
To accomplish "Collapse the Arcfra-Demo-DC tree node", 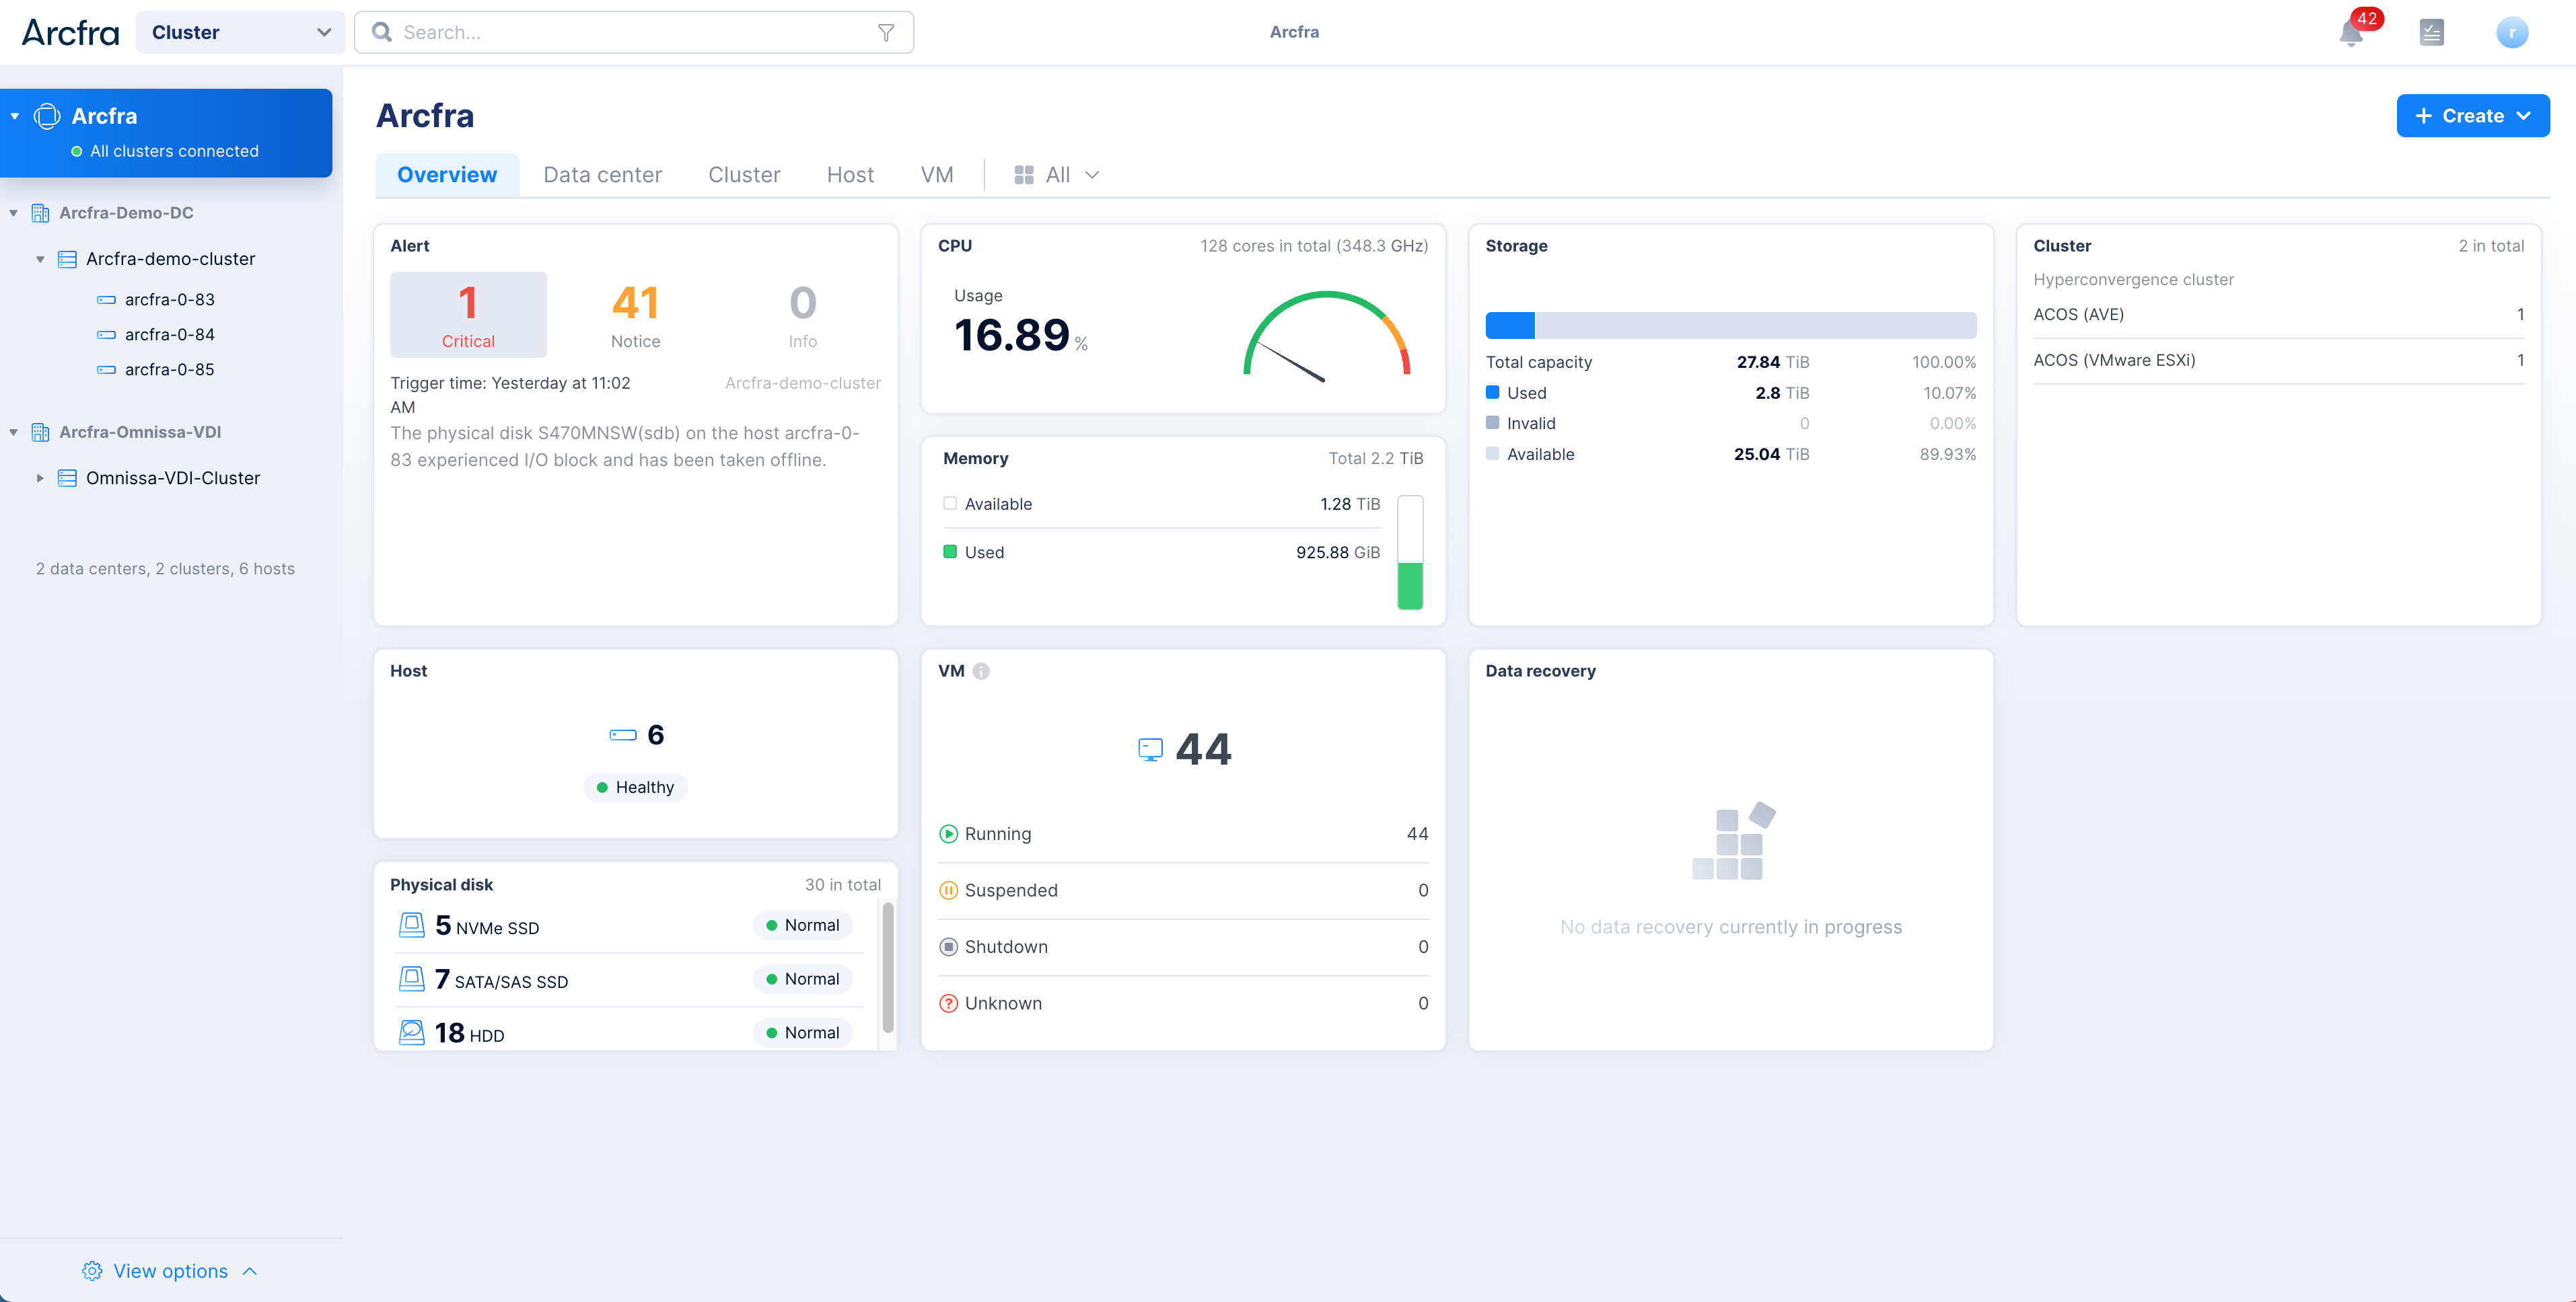I will [14, 213].
